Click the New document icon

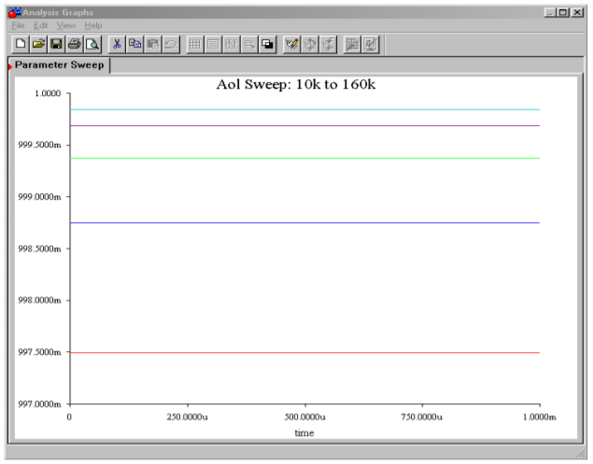[x=22, y=44]
